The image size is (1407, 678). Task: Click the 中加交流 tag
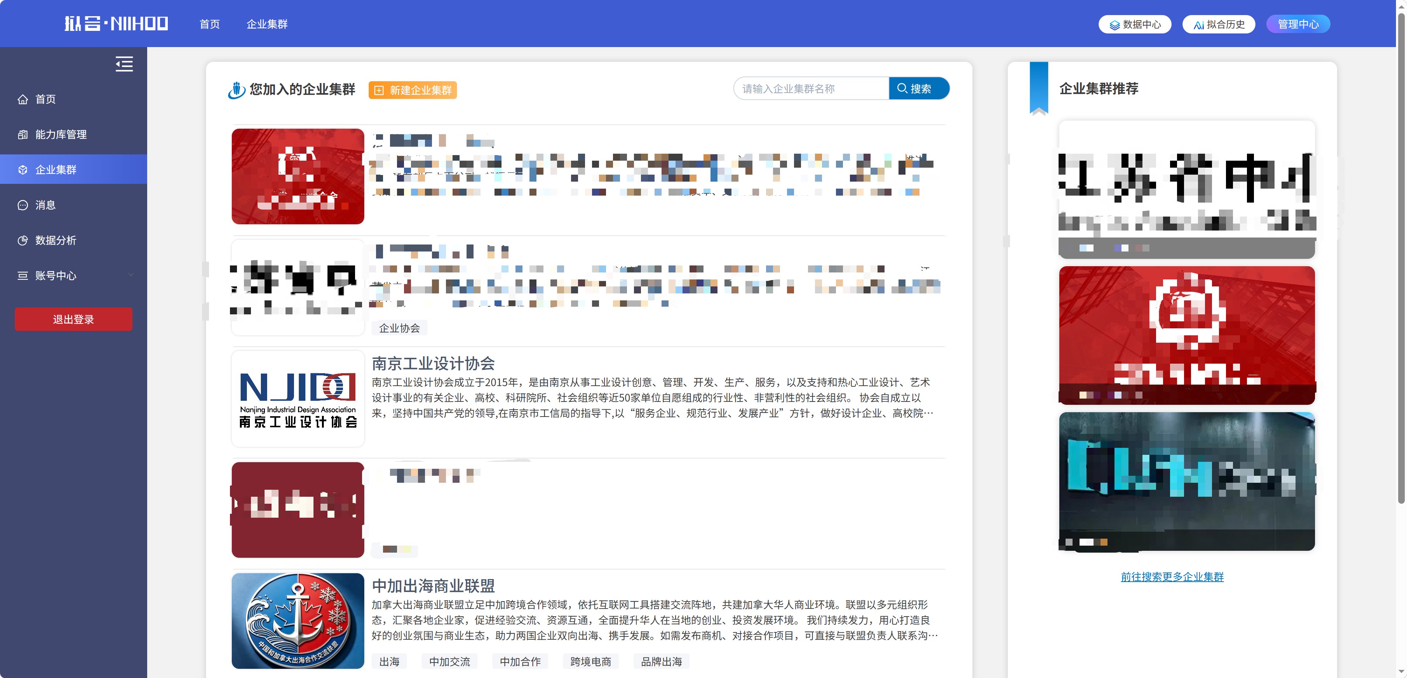point(450,661)
